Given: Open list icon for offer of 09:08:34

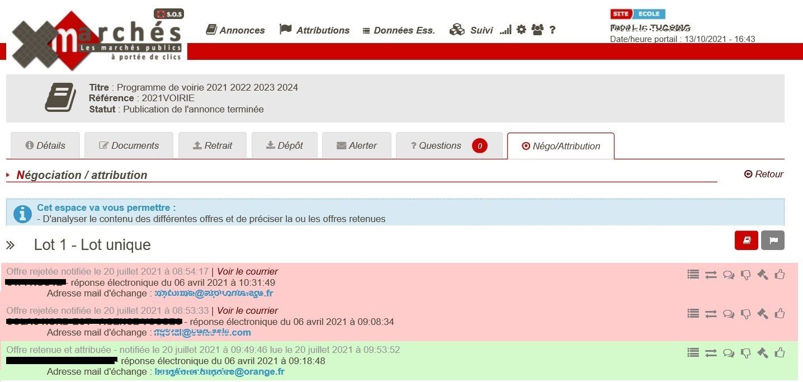Looking at the screenshot, I should click(693, 314).
